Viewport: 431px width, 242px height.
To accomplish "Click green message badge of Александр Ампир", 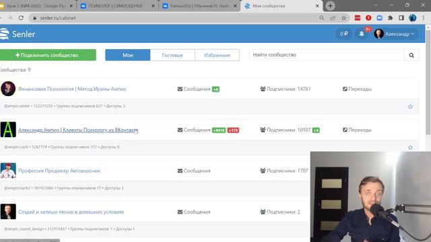I will click(x=219, y=130).
